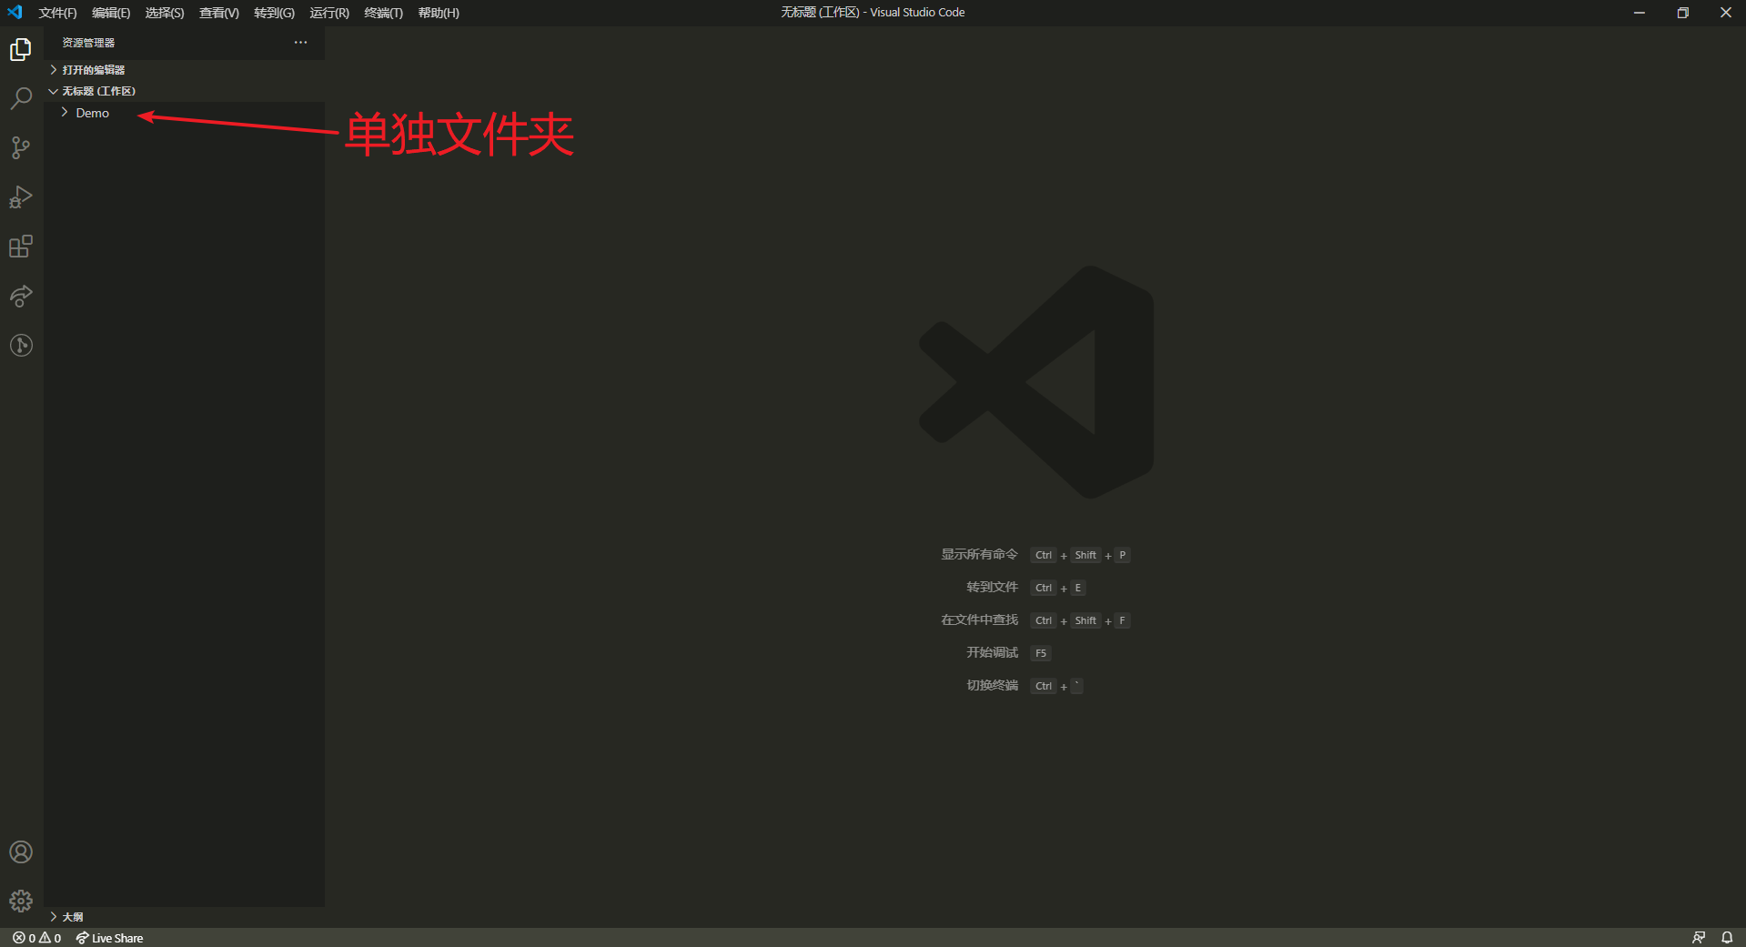Open more actions in 资源管理器 panel
1746x947 pixels.
pyautogui.click(x=300, y=42)
